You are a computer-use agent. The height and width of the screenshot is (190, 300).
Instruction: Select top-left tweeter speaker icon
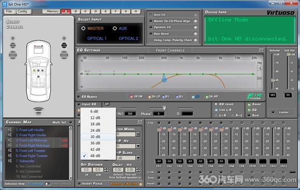tap(13, 38)
